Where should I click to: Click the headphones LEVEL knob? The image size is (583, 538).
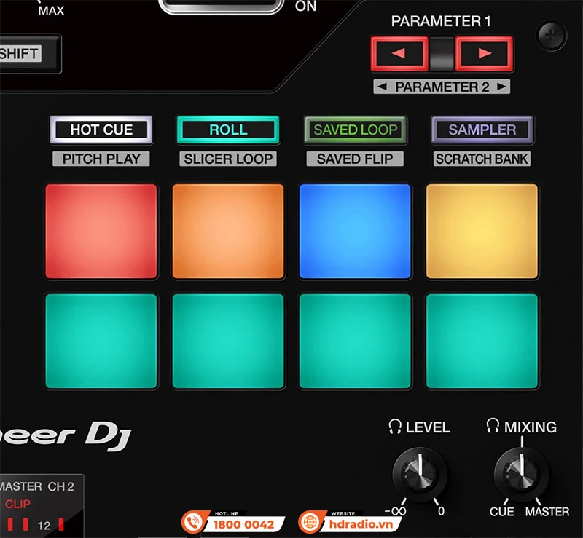[420, 474]
